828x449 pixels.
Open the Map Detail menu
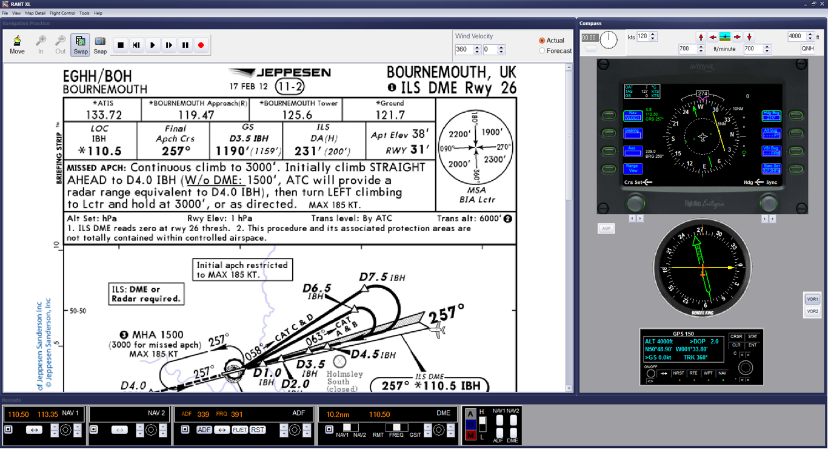[35, 13]
